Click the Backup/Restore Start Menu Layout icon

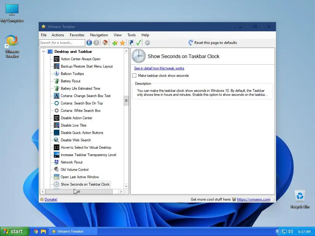[57, 66]
